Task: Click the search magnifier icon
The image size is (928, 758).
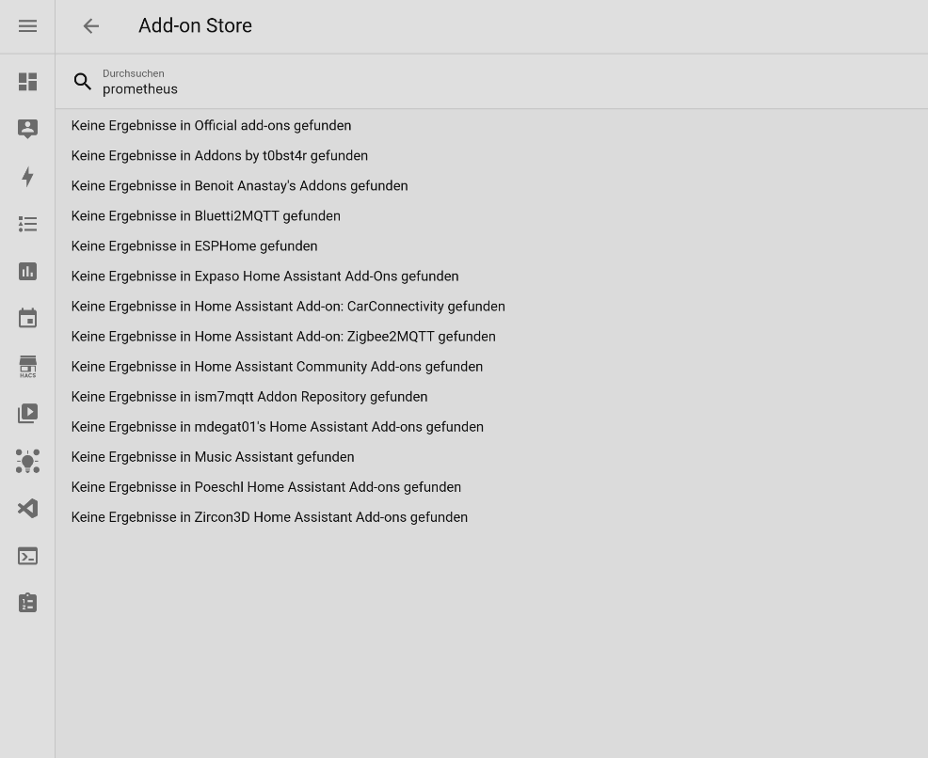Action: pos(82,82)
